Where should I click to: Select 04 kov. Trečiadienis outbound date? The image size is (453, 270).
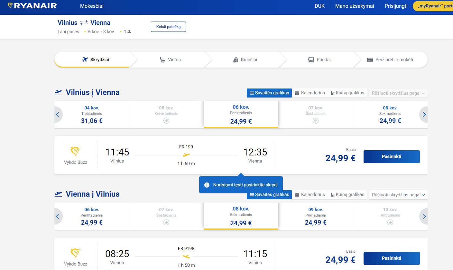[x=92, y=115]
